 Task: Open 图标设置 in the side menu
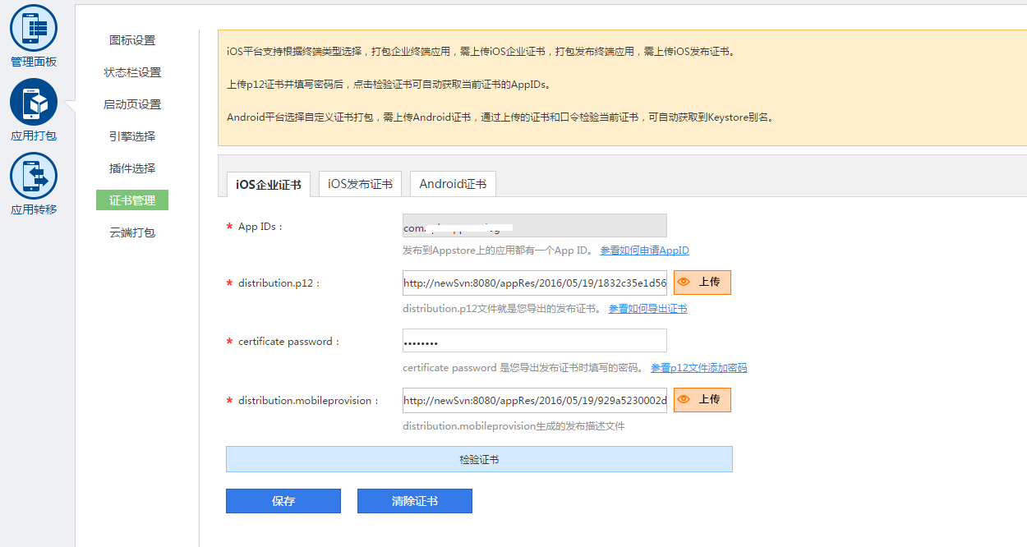(132, 40)
